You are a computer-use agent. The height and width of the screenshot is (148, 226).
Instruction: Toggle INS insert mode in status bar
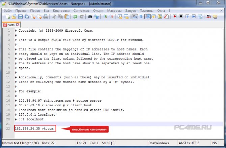pyautogui.click(x=214, y=143)
